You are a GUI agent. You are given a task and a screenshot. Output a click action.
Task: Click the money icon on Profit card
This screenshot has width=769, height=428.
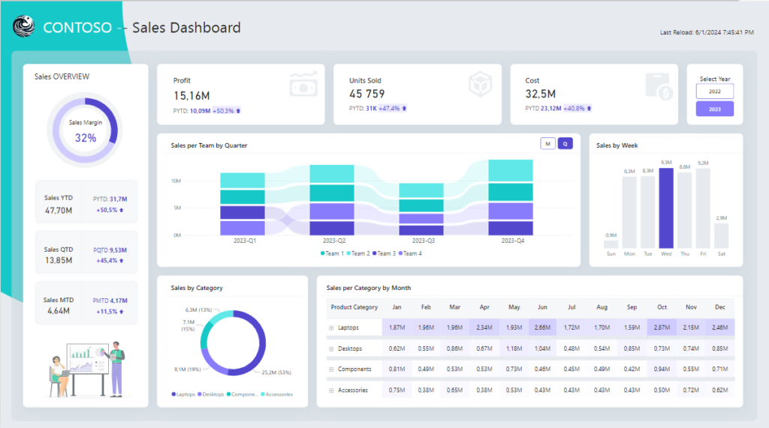pyautogui.click(x=303, y=85)
